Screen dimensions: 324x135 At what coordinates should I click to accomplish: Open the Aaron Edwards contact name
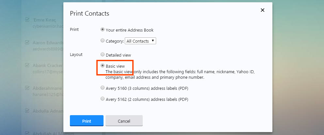[48, 43]
